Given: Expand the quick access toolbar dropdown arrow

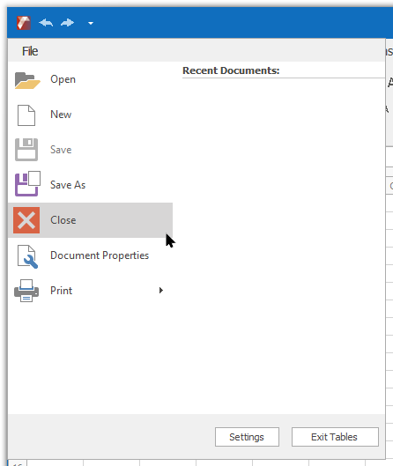Looking at the screenshot, I should [91, 23].
